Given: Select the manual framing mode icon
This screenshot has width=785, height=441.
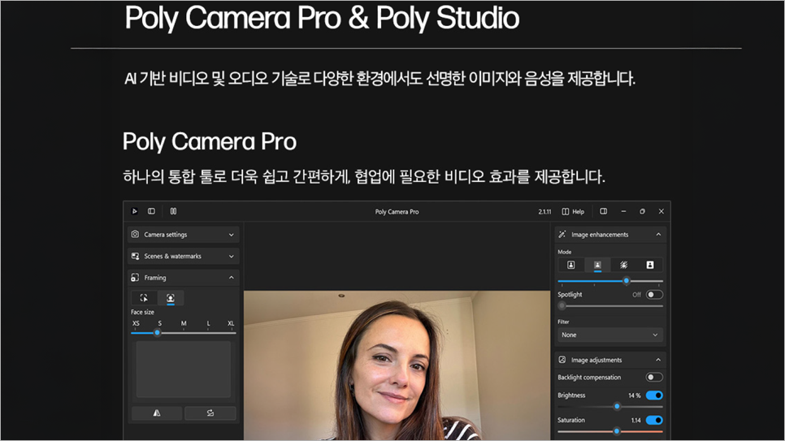Looking at the screenshot, I should tap(144, 298).
